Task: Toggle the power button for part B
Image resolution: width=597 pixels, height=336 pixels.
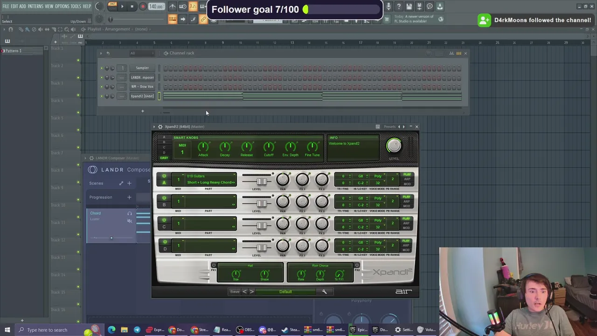Action: click(x=164, y=198)
